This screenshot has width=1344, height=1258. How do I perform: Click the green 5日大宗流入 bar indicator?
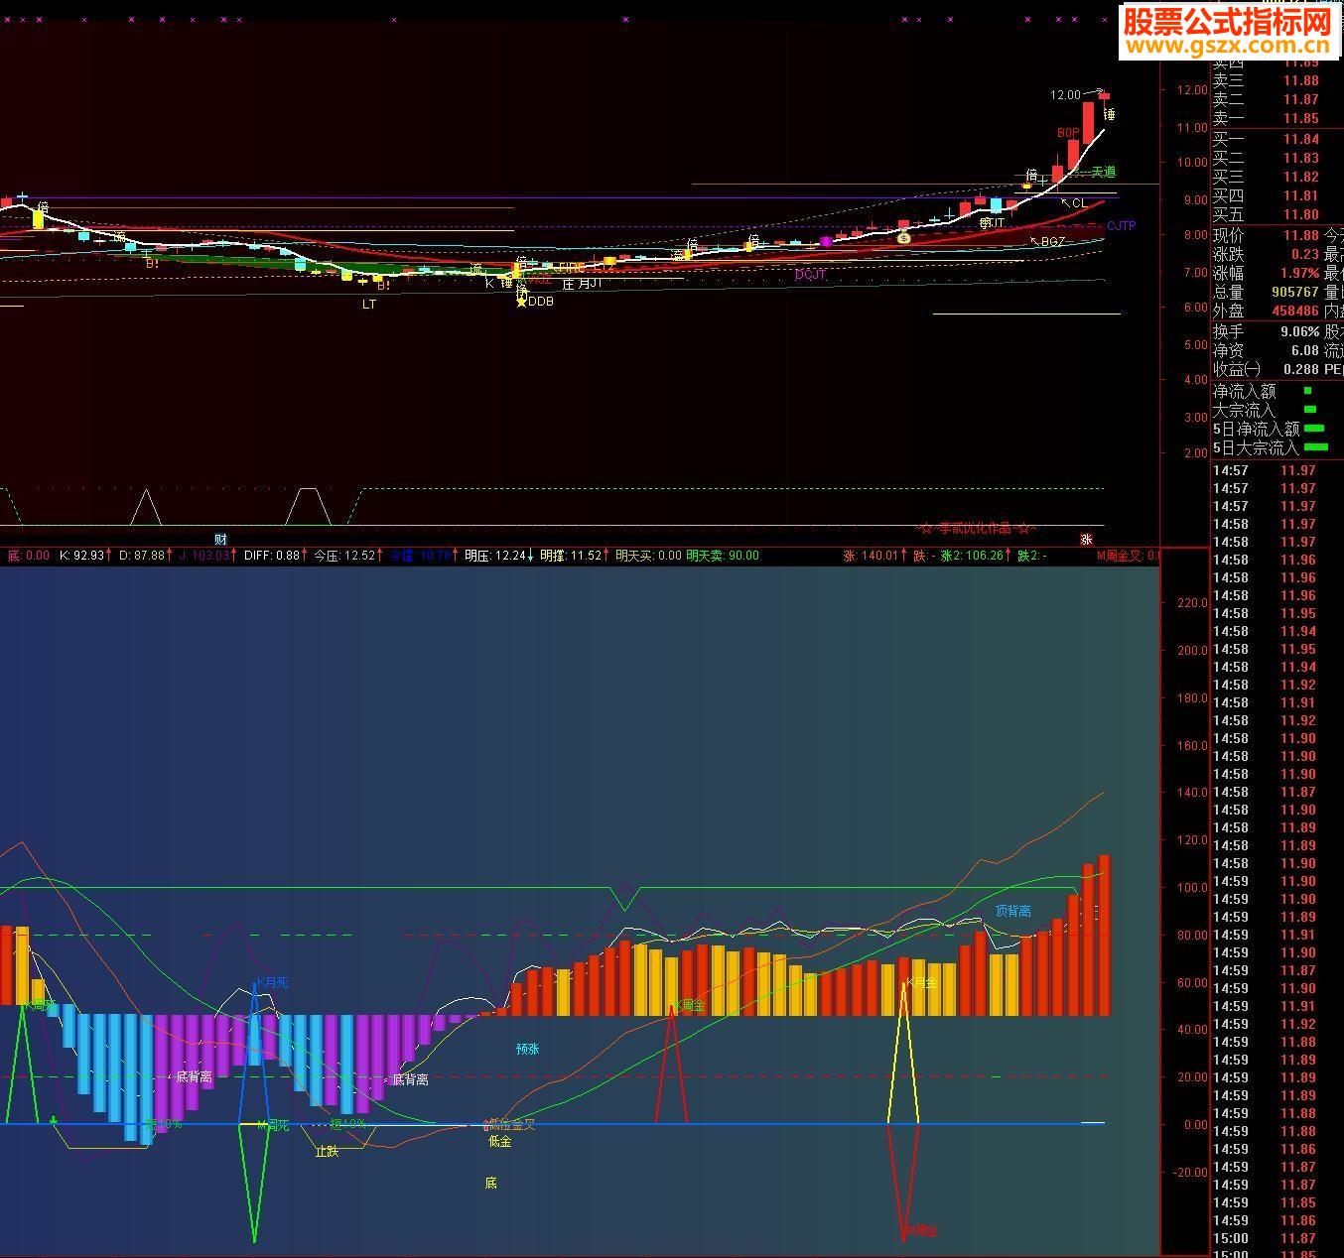coord(1315,447)
